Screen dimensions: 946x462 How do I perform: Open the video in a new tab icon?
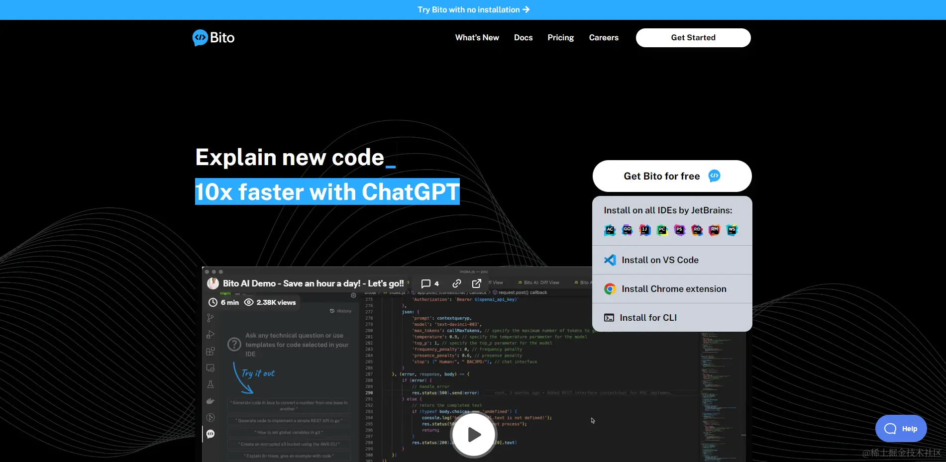pyautogui.click(x=476, y=283)
